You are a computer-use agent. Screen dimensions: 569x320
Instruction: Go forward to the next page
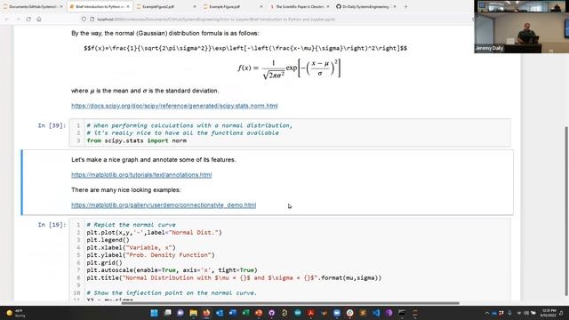(18, 19)
